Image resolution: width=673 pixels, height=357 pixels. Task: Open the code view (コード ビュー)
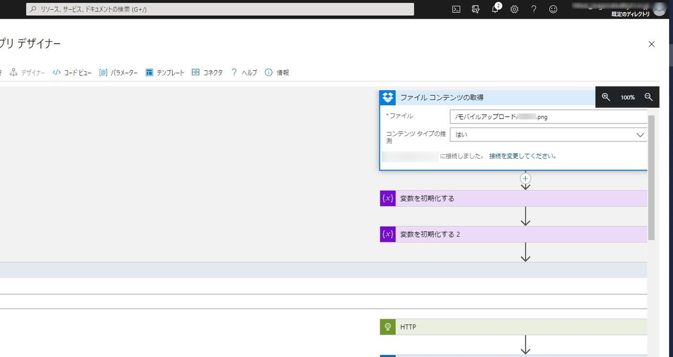[72, 72]
